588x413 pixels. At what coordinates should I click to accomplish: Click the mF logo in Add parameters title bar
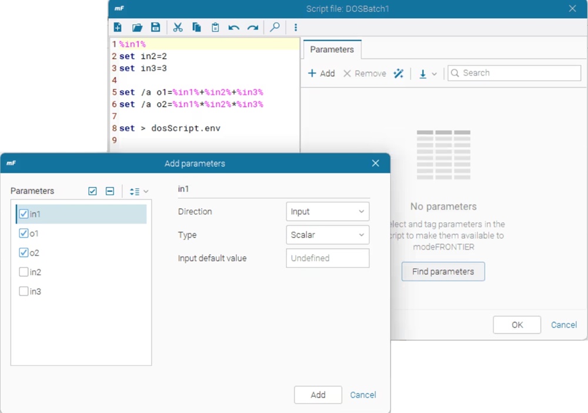[x=11, y=163]
